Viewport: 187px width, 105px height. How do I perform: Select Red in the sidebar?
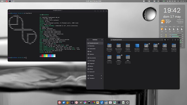[x=95, y=51]
